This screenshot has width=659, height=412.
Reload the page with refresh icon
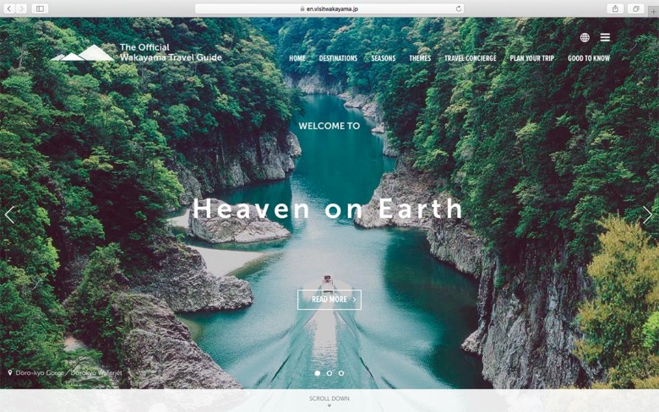(459, 8)
